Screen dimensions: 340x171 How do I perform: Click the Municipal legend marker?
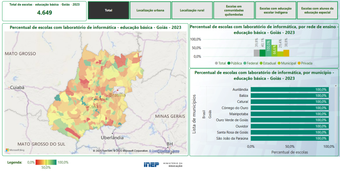coord(279,63)
